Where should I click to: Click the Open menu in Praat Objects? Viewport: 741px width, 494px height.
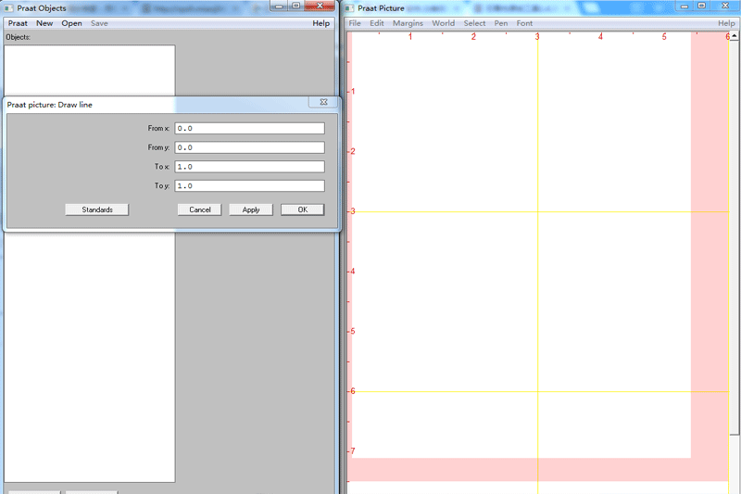pyautogui.click(x=72, y=23)
